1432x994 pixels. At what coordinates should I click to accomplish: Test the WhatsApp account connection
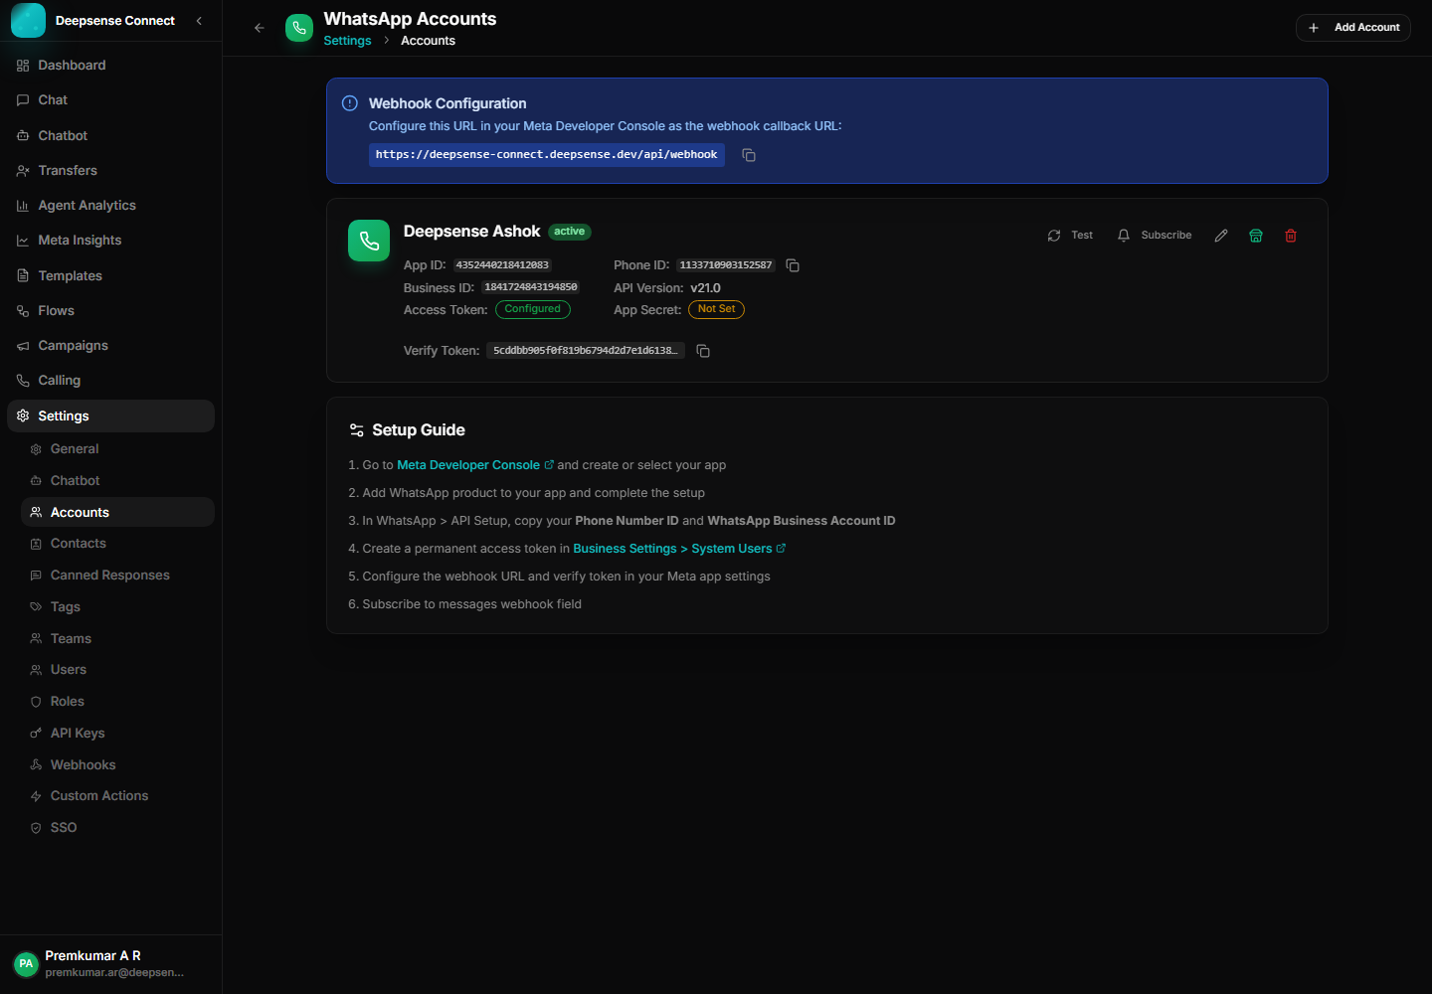point(1070,235)
